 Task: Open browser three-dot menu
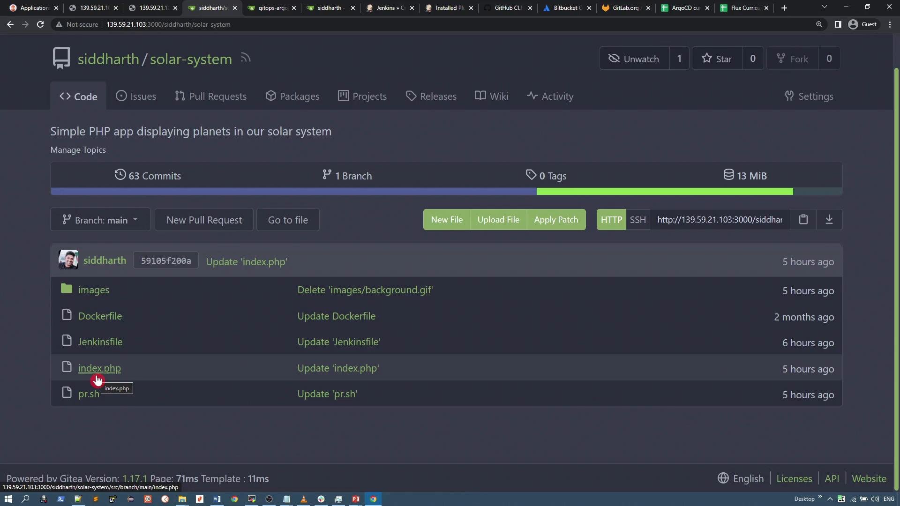[890, 24]
